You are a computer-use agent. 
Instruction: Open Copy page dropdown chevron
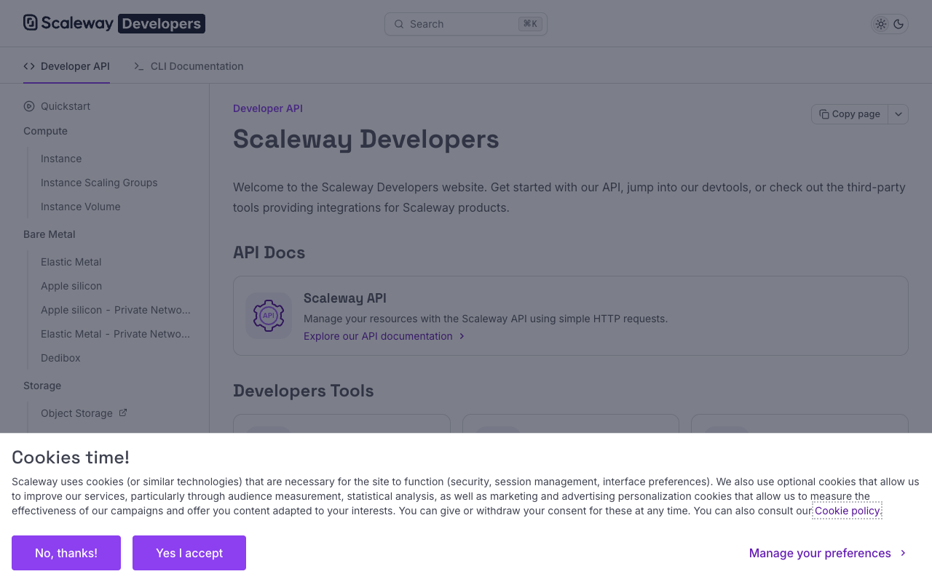click(899, 114)
